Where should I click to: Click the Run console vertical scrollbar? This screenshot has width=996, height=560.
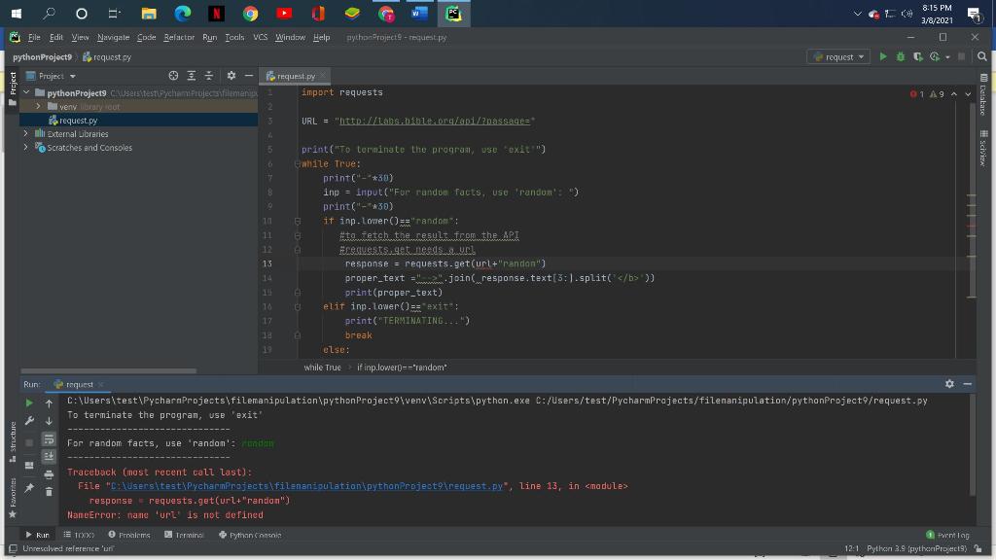pos(972,443)
